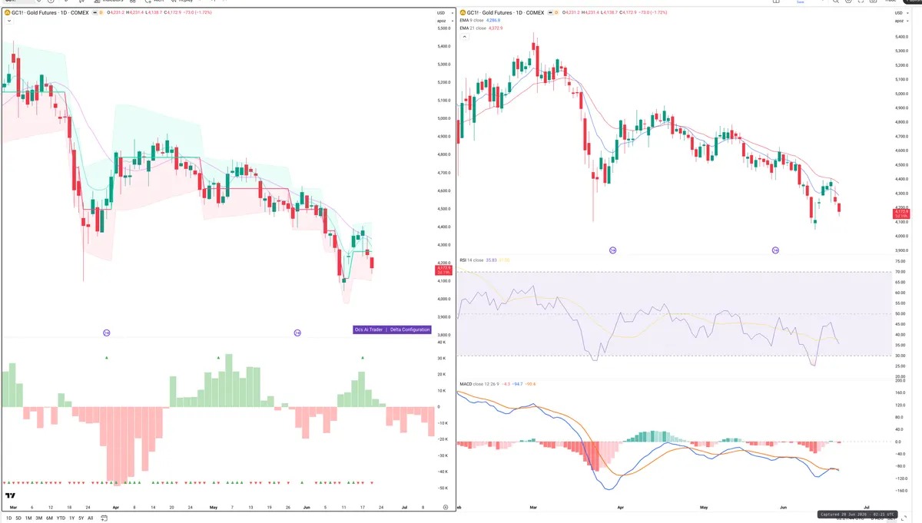This screenshot has height=523, width=922.
Task: Click the 30 K level on the delta axis
Action: (442, 359)
